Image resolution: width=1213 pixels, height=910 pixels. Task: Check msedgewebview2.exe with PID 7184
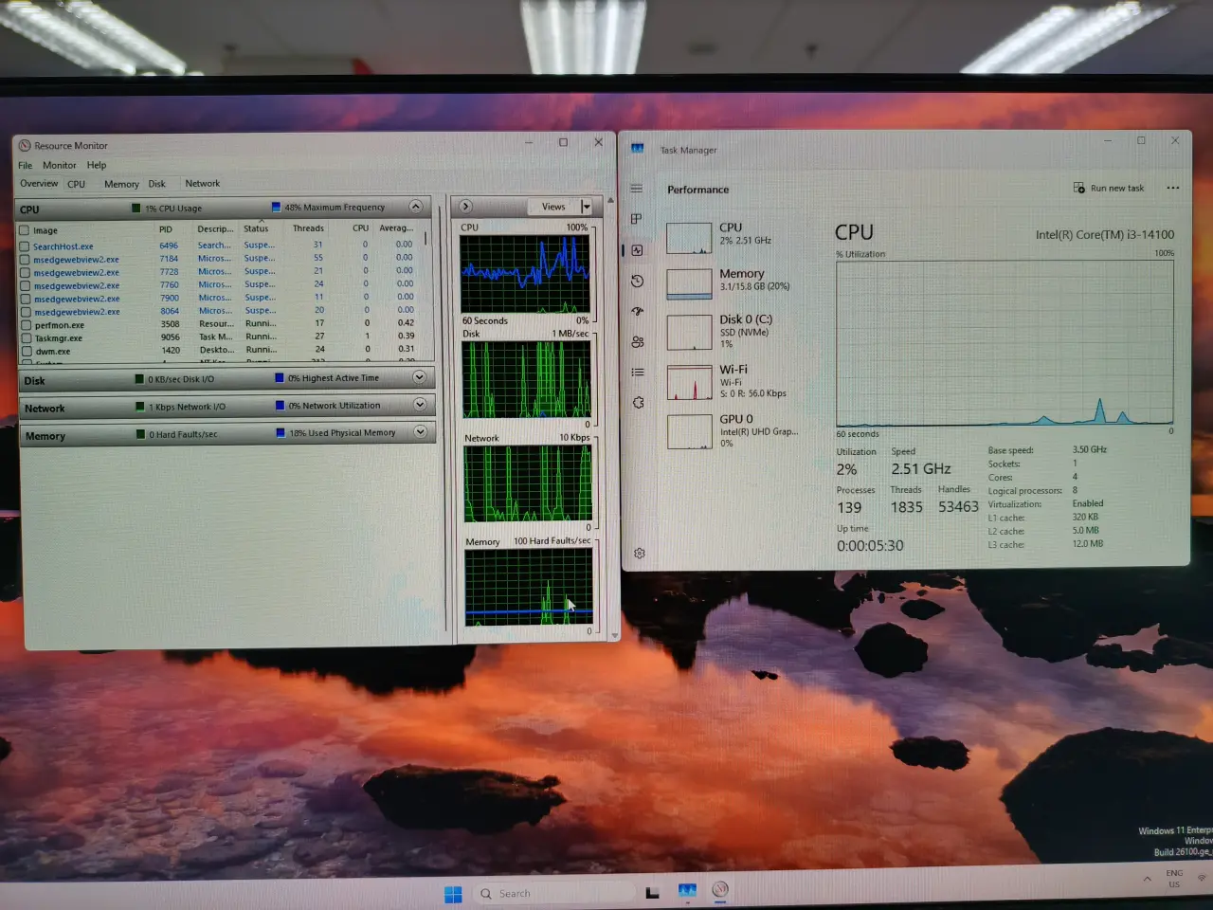pyautogui.click(x=25, y=259)
